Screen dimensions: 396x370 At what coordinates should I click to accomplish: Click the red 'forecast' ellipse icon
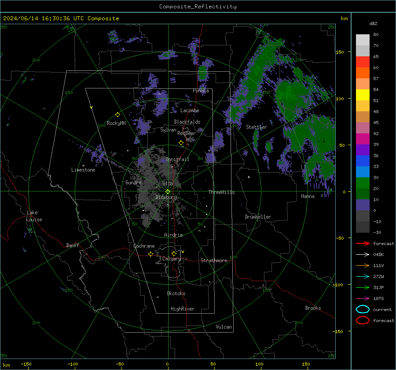point(363,320)
